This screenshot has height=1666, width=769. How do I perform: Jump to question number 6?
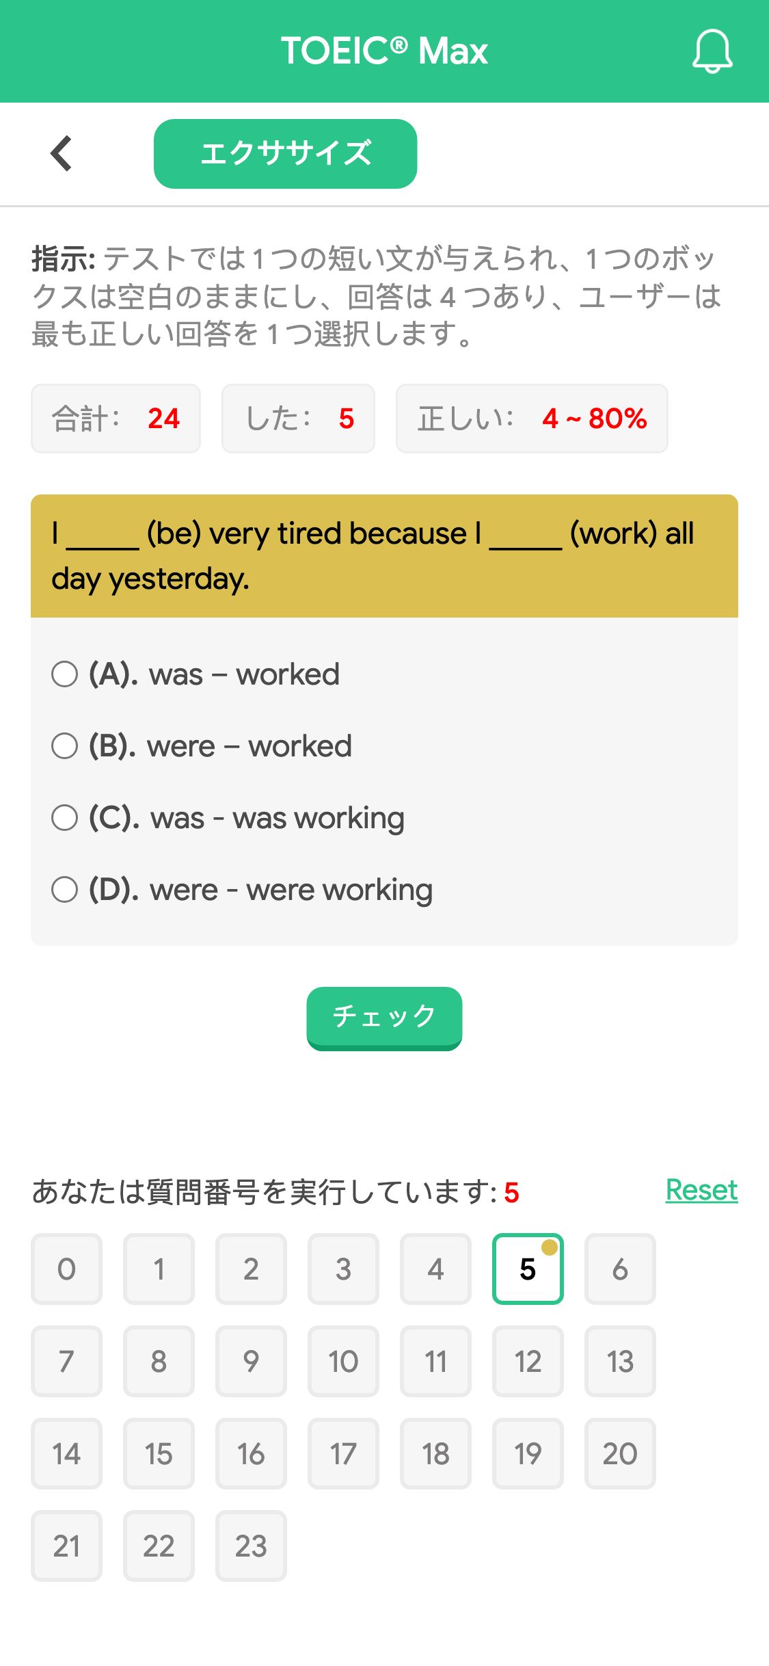(x=620, y=1269)
